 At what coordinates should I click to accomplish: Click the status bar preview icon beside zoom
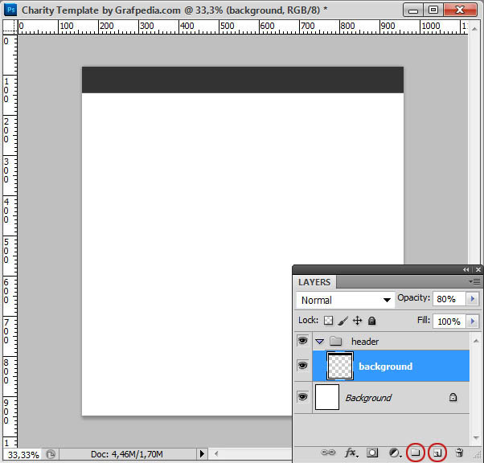51,454
